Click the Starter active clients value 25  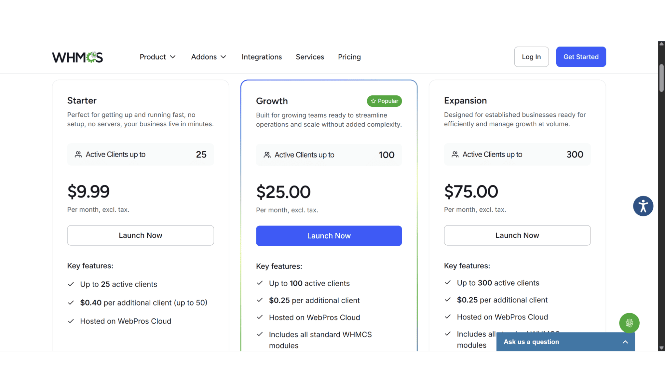point(201,155)
